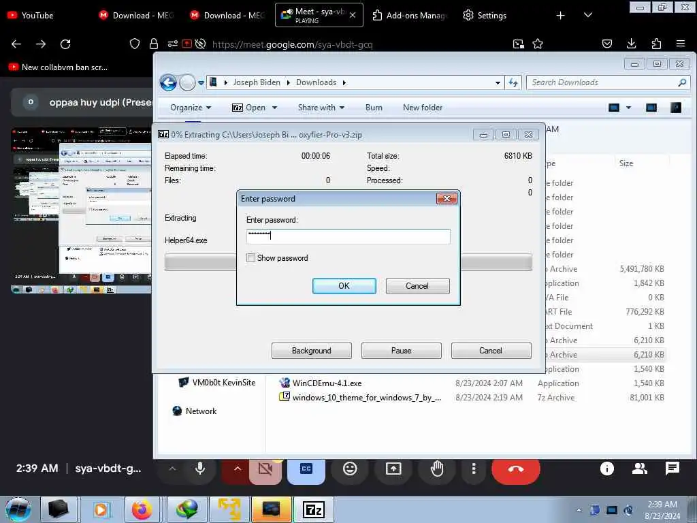Open Organize menu in Explorer

pos(191,108)
